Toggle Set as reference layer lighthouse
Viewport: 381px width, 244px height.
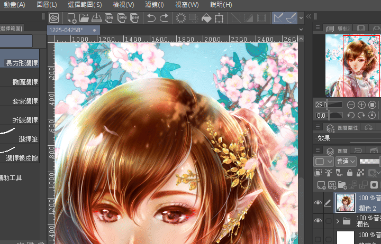[329, 173]
